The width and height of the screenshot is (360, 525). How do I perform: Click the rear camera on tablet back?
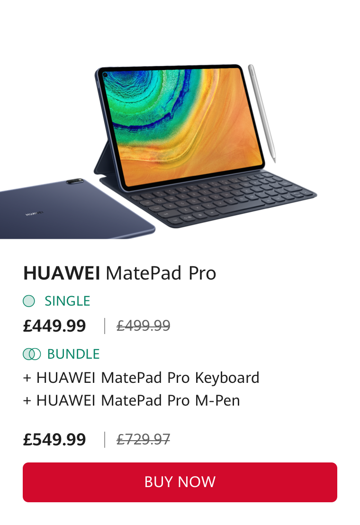coord(75,181)
